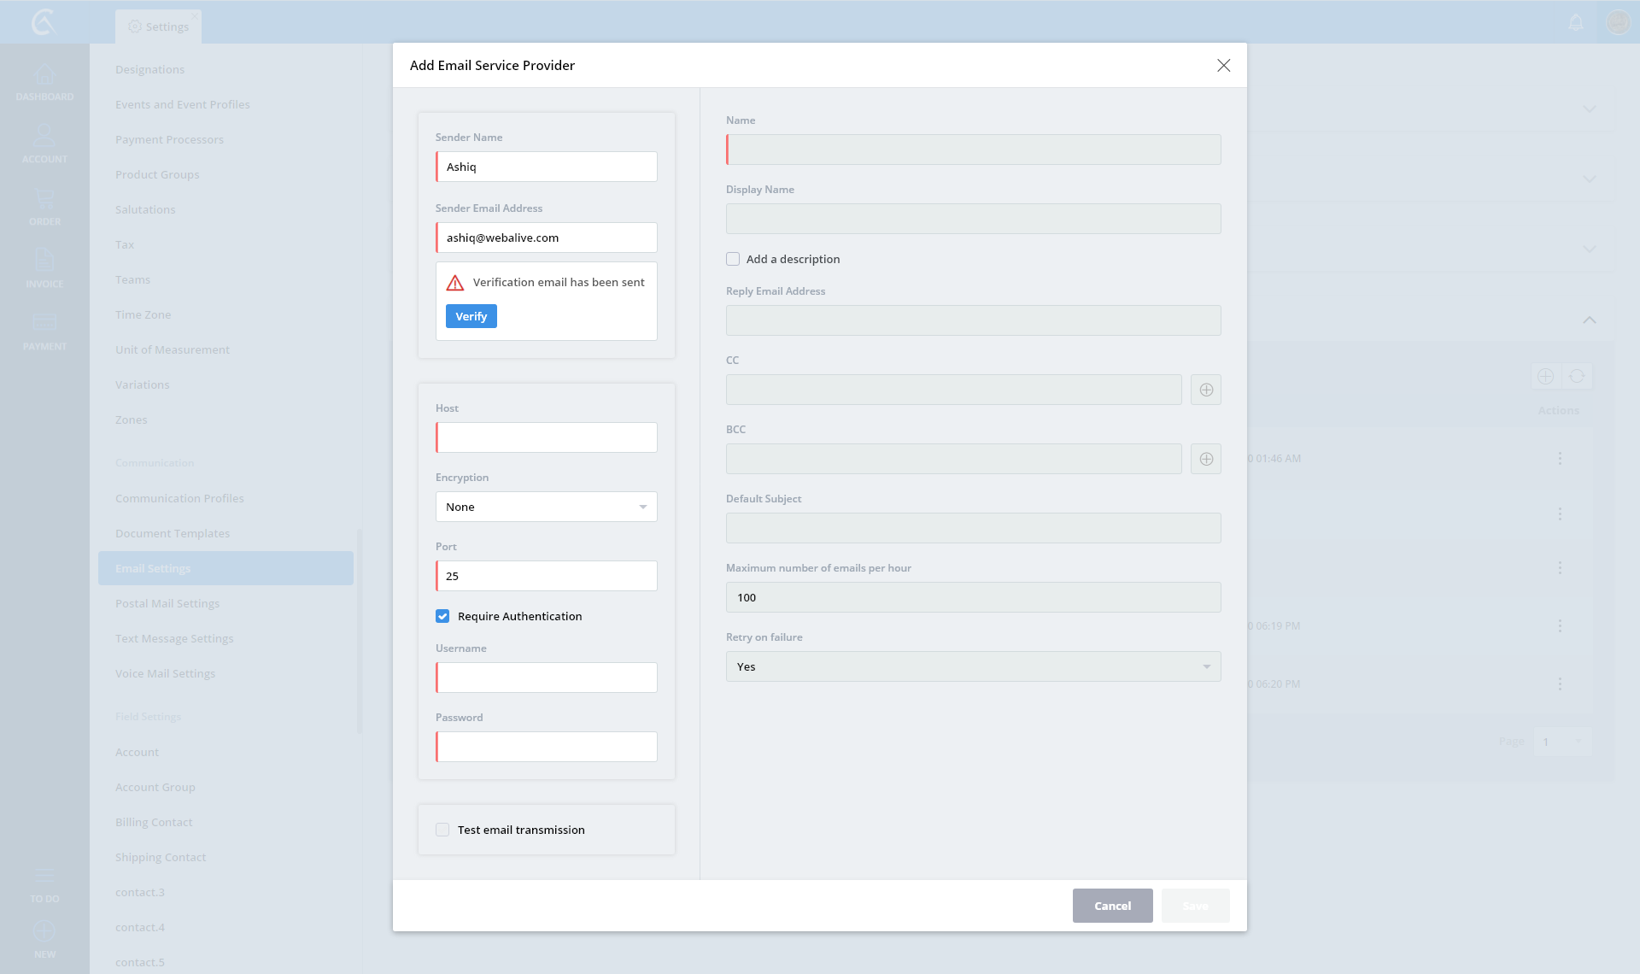Click the notification bell icon
The image size is (1640, 974).
pyautogui.click(x=1576, y=22)
